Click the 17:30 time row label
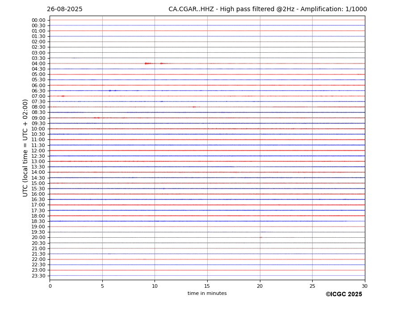Screen dimensions: 414x311 point(38,210)
